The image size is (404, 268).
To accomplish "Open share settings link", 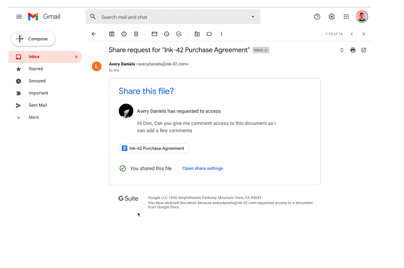I will 202,169.
